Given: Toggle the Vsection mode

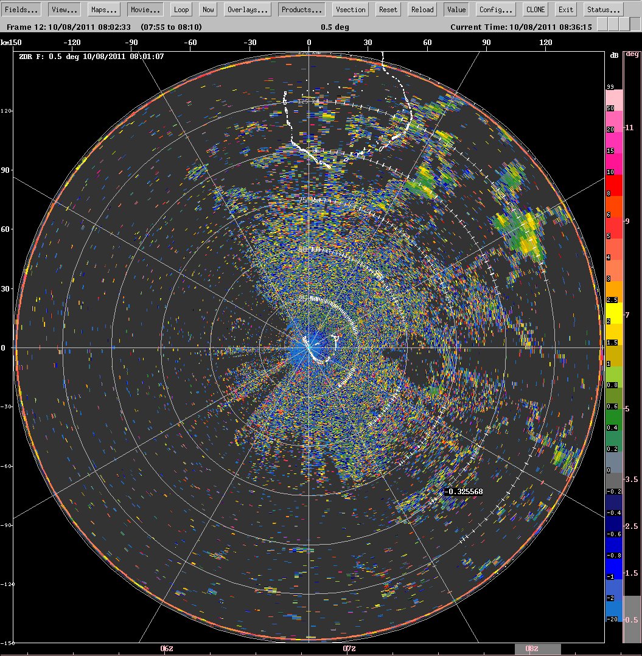Looking at the screenshot, I should coord(351,10).
